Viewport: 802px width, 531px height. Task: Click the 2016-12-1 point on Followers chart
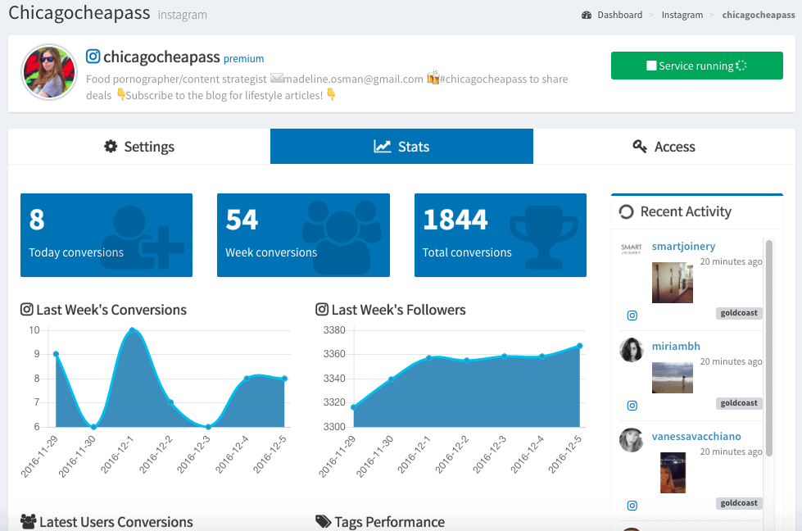tap(428, 357)
